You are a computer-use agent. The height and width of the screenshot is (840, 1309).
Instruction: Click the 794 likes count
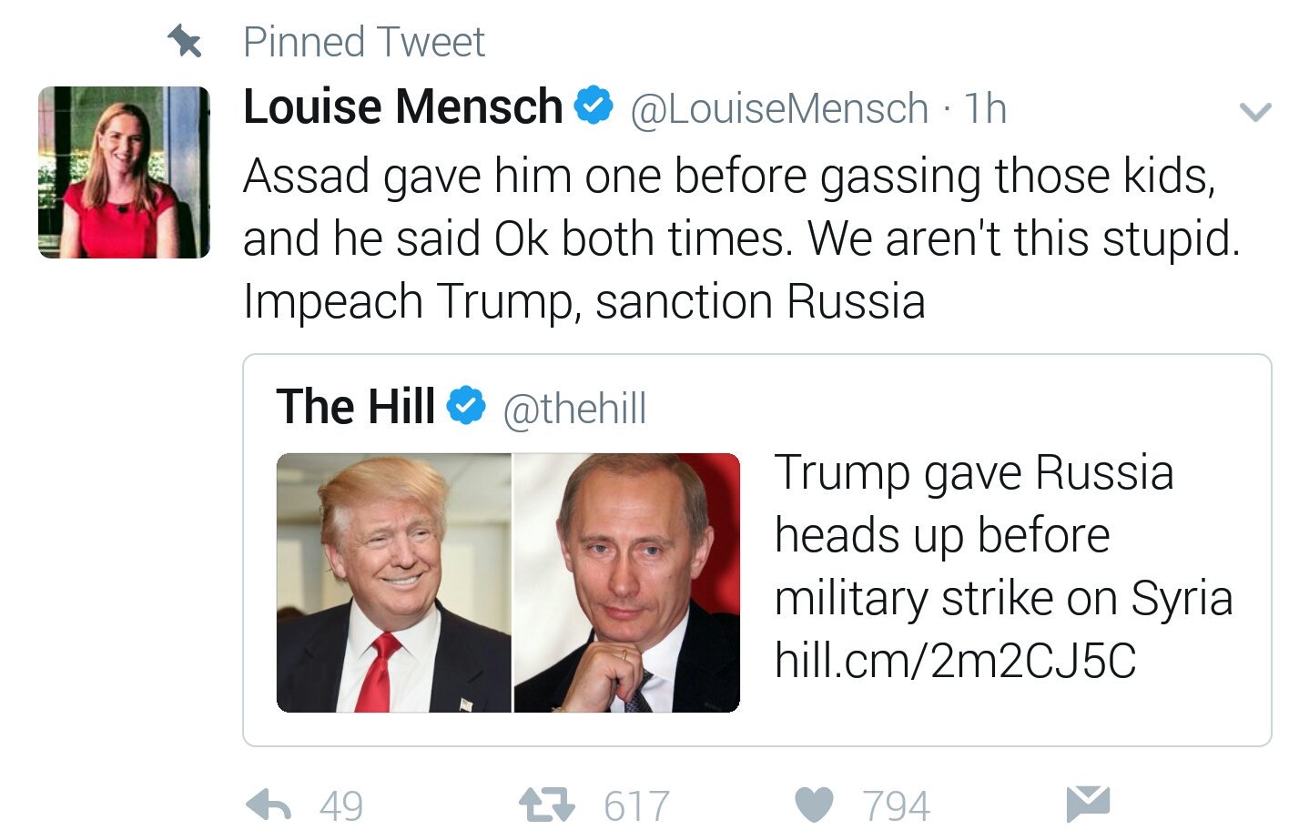(897, 806)
